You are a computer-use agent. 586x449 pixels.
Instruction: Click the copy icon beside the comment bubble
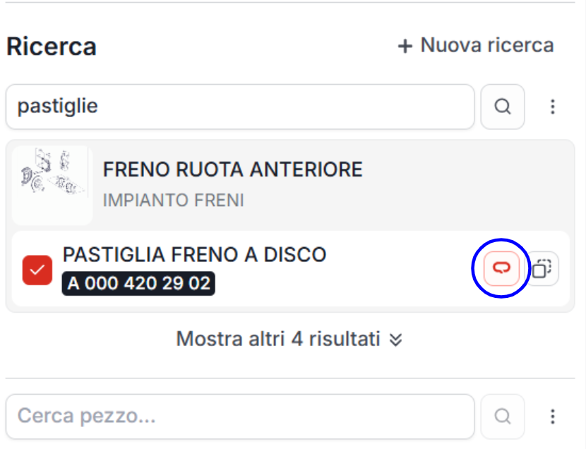pyautogui.click(x=542, y=268)
